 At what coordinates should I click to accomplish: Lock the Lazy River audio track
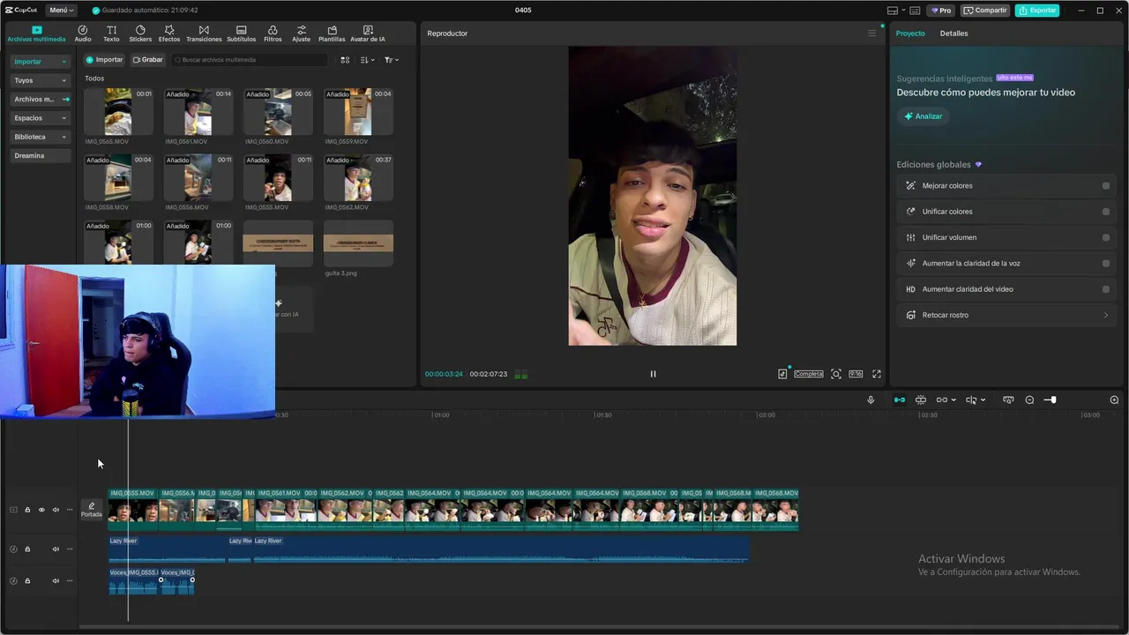(x=27, y=549)
